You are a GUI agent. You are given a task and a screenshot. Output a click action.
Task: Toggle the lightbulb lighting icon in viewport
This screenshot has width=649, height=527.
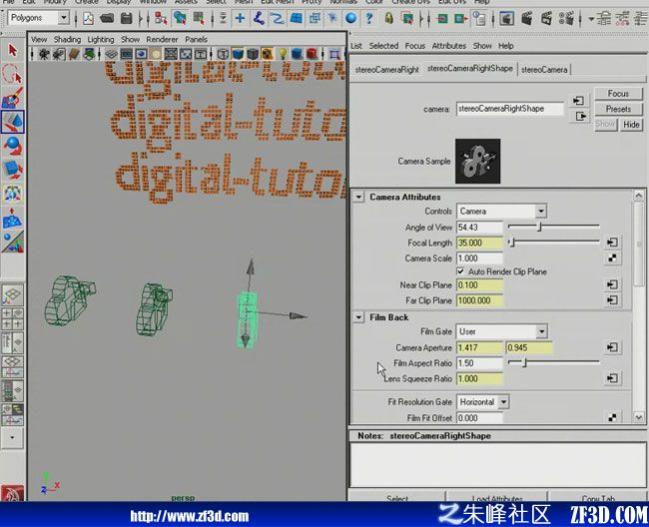point(283,54)
